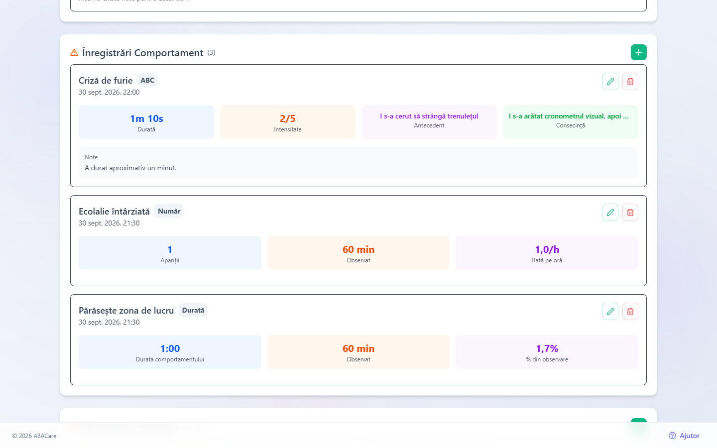Click the 1,0/h rate per hour value

click(547, 249)
